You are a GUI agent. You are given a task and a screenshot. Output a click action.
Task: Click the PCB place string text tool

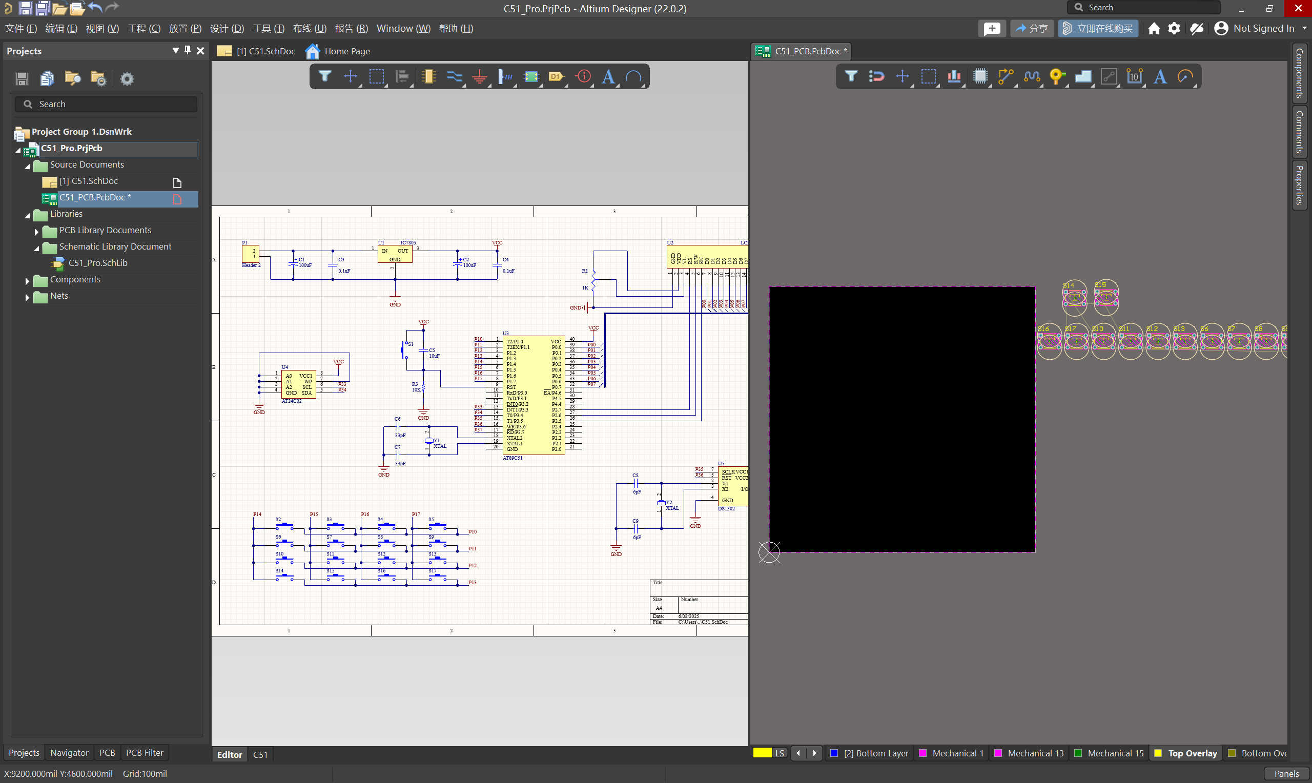click(1160, 77)
